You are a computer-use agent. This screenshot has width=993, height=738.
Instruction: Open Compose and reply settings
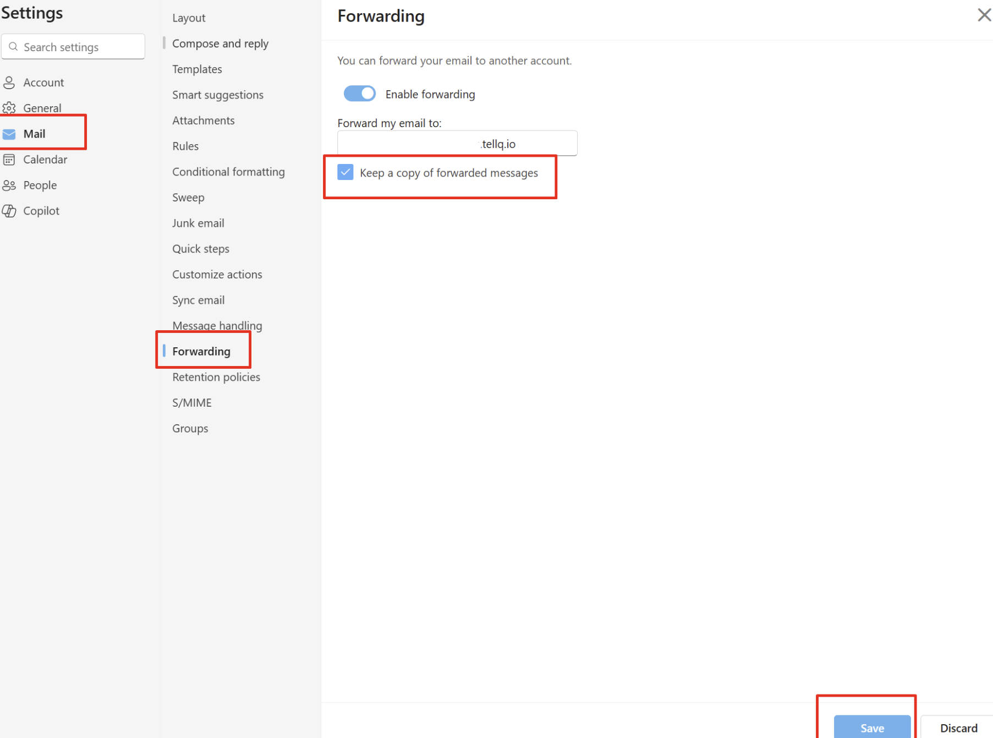(220, 43)
